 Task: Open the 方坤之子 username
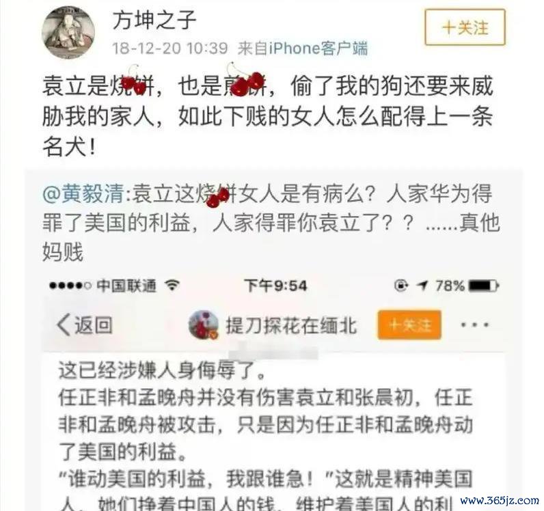[x=154, y=20]
